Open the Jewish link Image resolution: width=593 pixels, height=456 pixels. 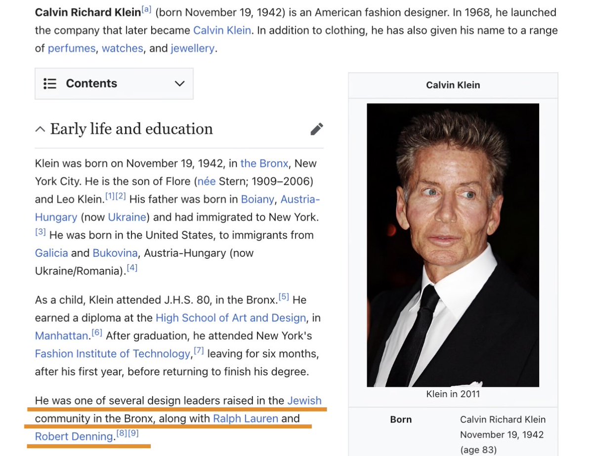click(x=304, y=401)
